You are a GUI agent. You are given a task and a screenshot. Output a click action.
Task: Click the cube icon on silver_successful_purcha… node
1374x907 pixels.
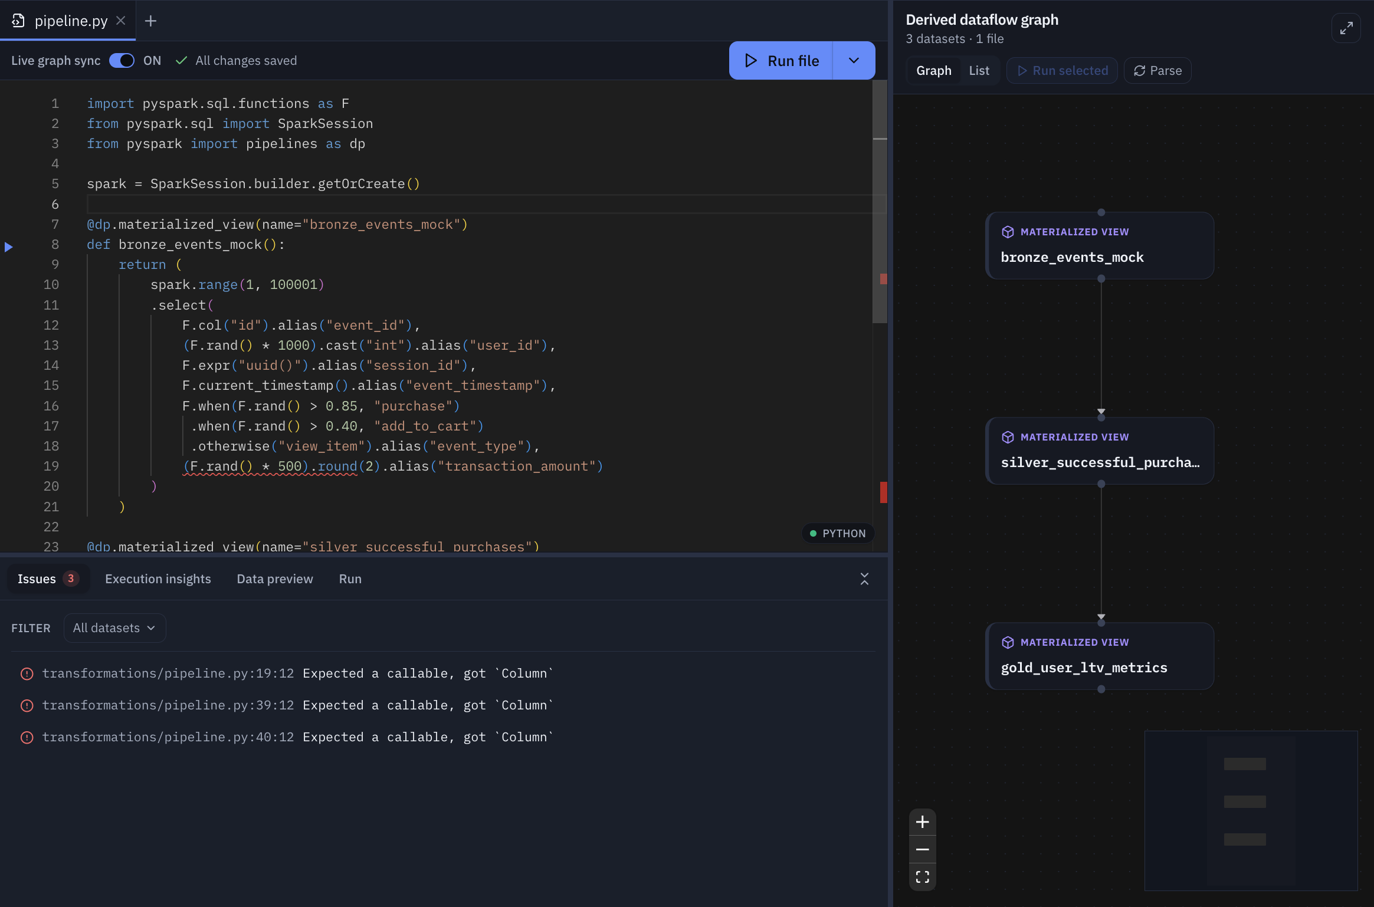coord(1008,437)
